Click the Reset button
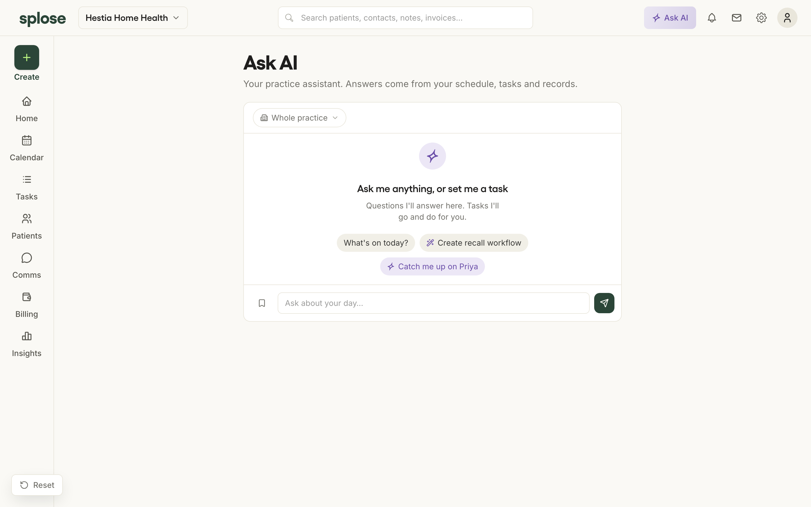 [37, 485]
